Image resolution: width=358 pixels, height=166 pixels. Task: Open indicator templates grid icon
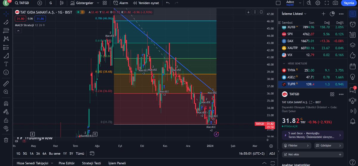pyautogui.click(x=104, y=3)
